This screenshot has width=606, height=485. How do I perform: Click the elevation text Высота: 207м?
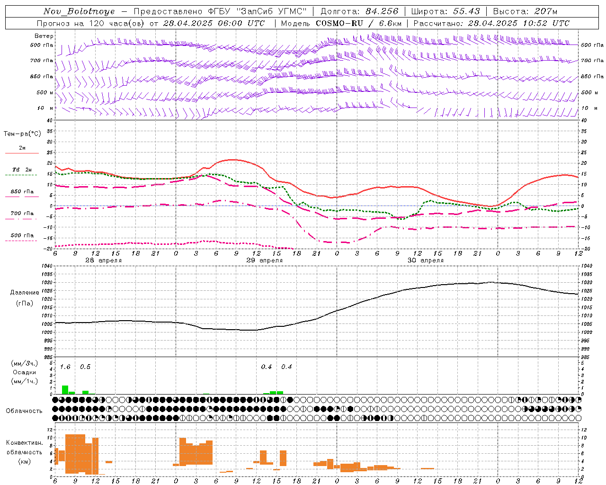click(525, 11)
